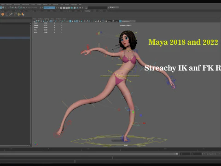Click the No Live Surface field
Image resolution: width=221 pixels, height=166 pixels.
(33, 8)
